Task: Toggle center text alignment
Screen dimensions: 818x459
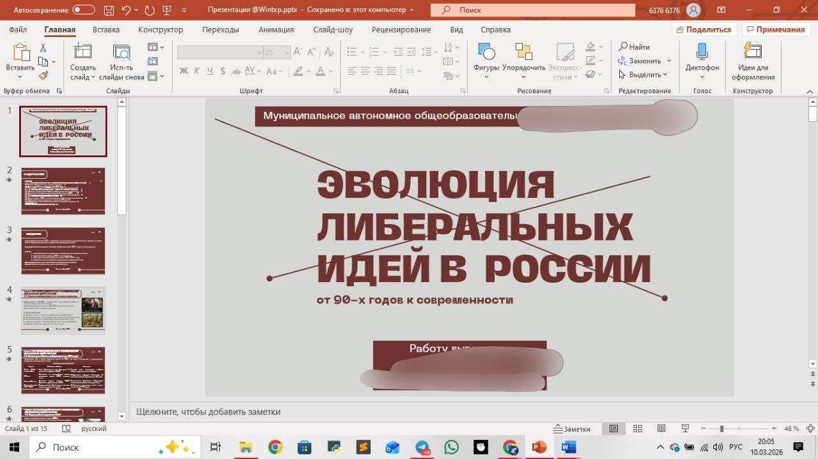Action: [x=364, y=71]
